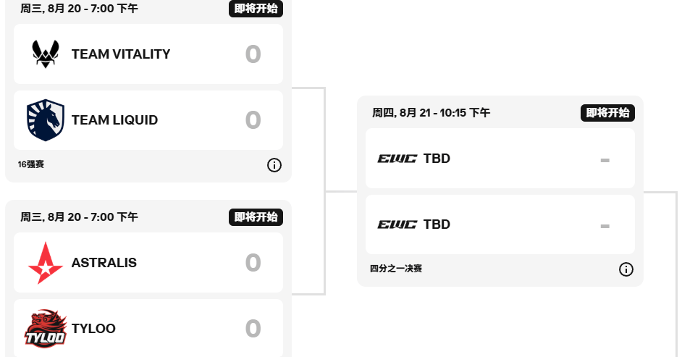Select the TEAM VITALITY team name
Viewport: 682px width, 357px height.
(x=121, y=54)
